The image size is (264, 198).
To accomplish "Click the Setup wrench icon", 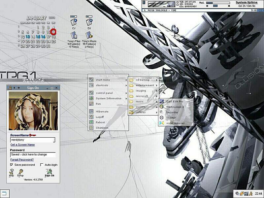I will [20, 172].
